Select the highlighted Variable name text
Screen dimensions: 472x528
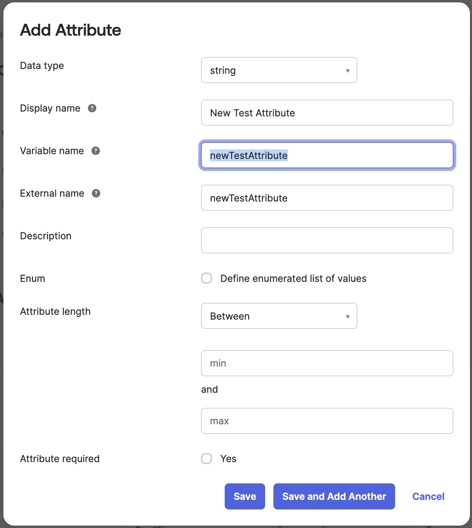(x=248, y=155)
